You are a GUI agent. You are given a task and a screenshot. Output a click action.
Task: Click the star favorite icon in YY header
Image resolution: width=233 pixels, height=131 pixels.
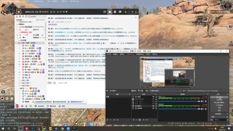[x=58, y=12]
